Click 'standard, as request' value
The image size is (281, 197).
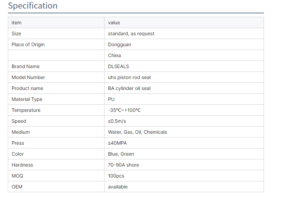(131, 34)
